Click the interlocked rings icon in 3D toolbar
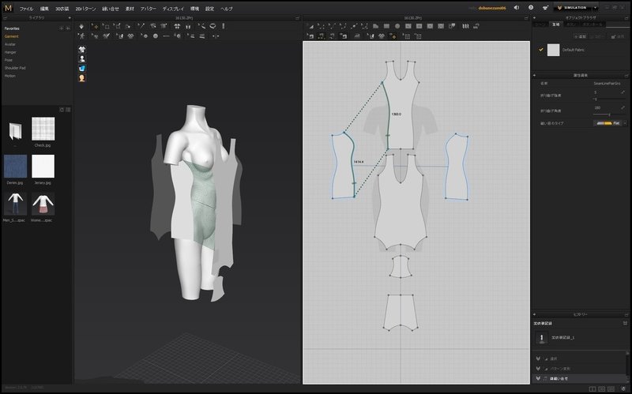 (x=130, y=36)
